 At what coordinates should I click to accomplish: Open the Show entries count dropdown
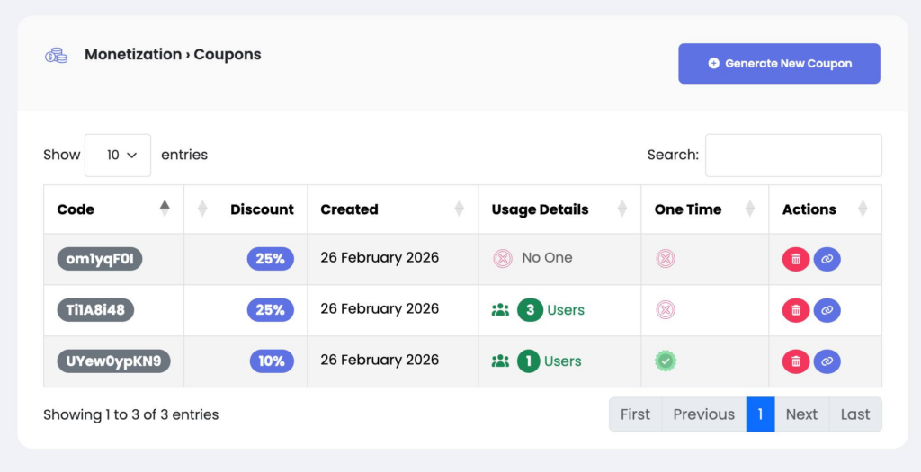point(118,155)
